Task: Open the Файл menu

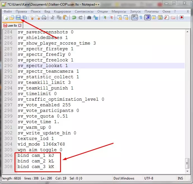Action: (8, 12)
